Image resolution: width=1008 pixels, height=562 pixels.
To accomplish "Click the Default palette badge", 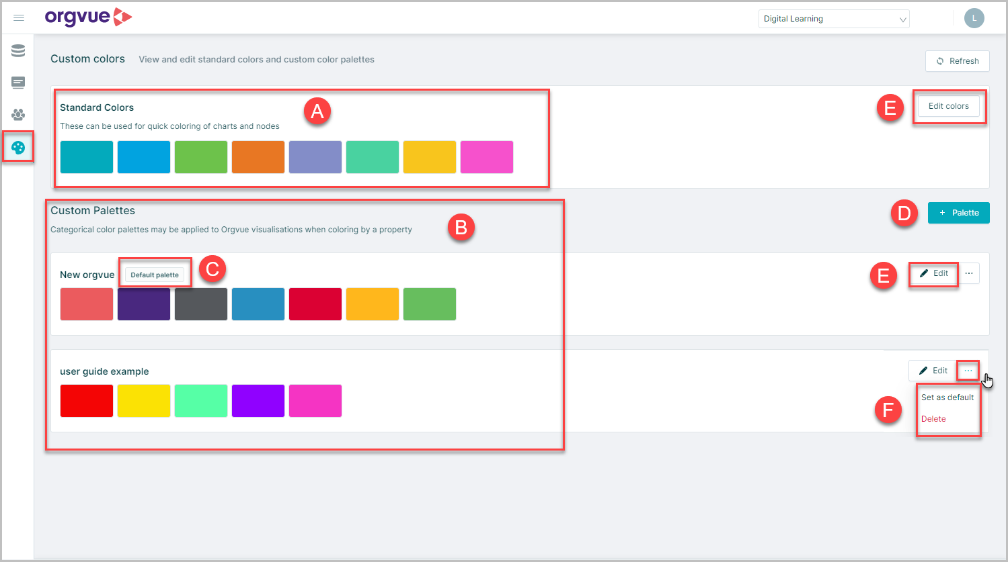I will pos(155,275).
